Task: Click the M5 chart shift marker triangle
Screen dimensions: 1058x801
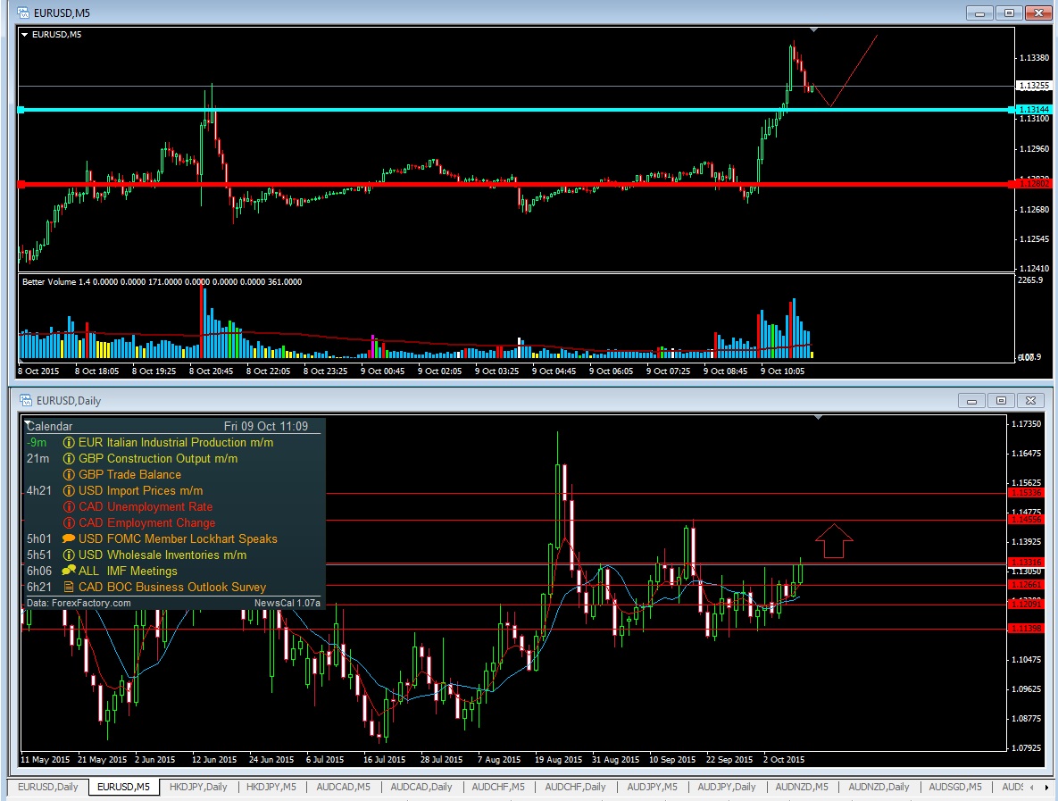Action: 813,29
